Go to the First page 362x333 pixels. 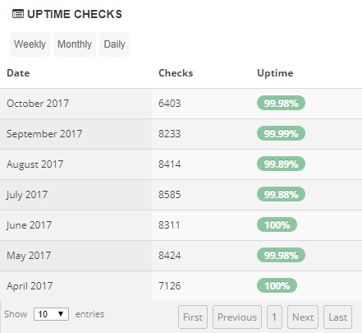[x=193, y=317]
